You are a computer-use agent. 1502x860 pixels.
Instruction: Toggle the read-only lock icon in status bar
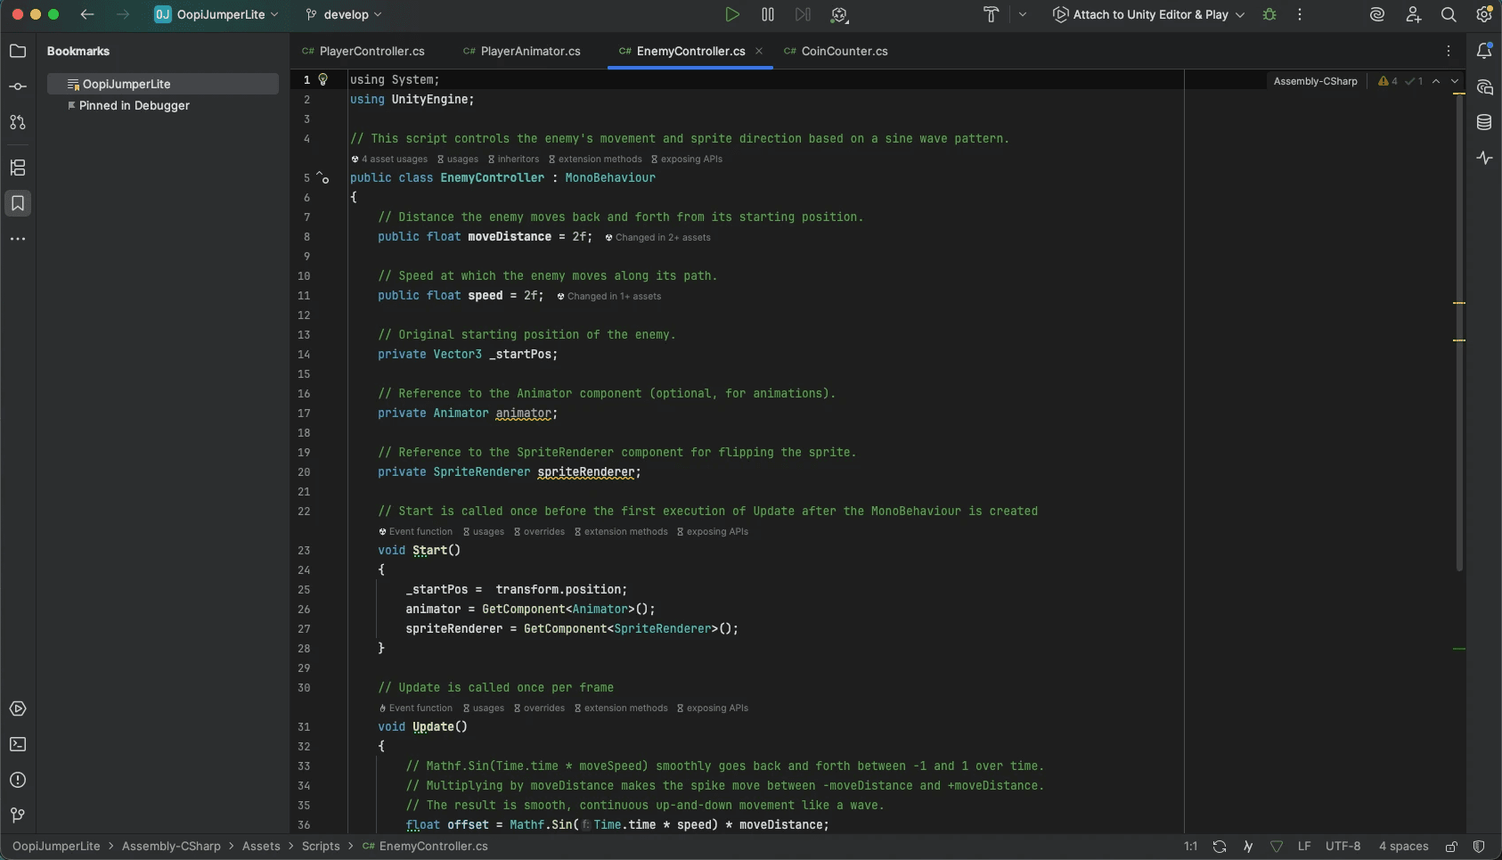1451,846
